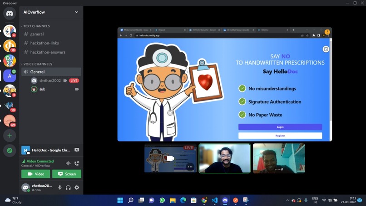
Task: Select the live screen share thumbnail
Action: coord(170,158)
